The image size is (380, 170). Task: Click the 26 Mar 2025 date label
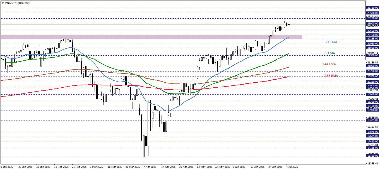(x=133, y=167)
